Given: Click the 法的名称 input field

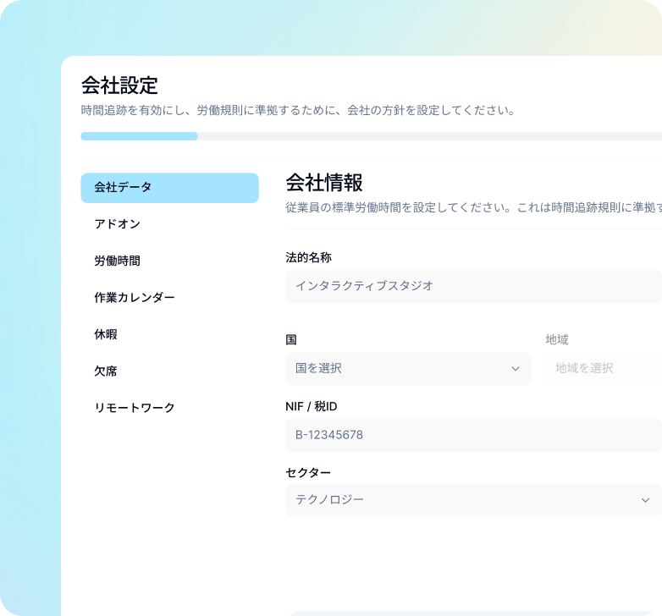Looking at the screenshot, I should [x=473, y=287].
